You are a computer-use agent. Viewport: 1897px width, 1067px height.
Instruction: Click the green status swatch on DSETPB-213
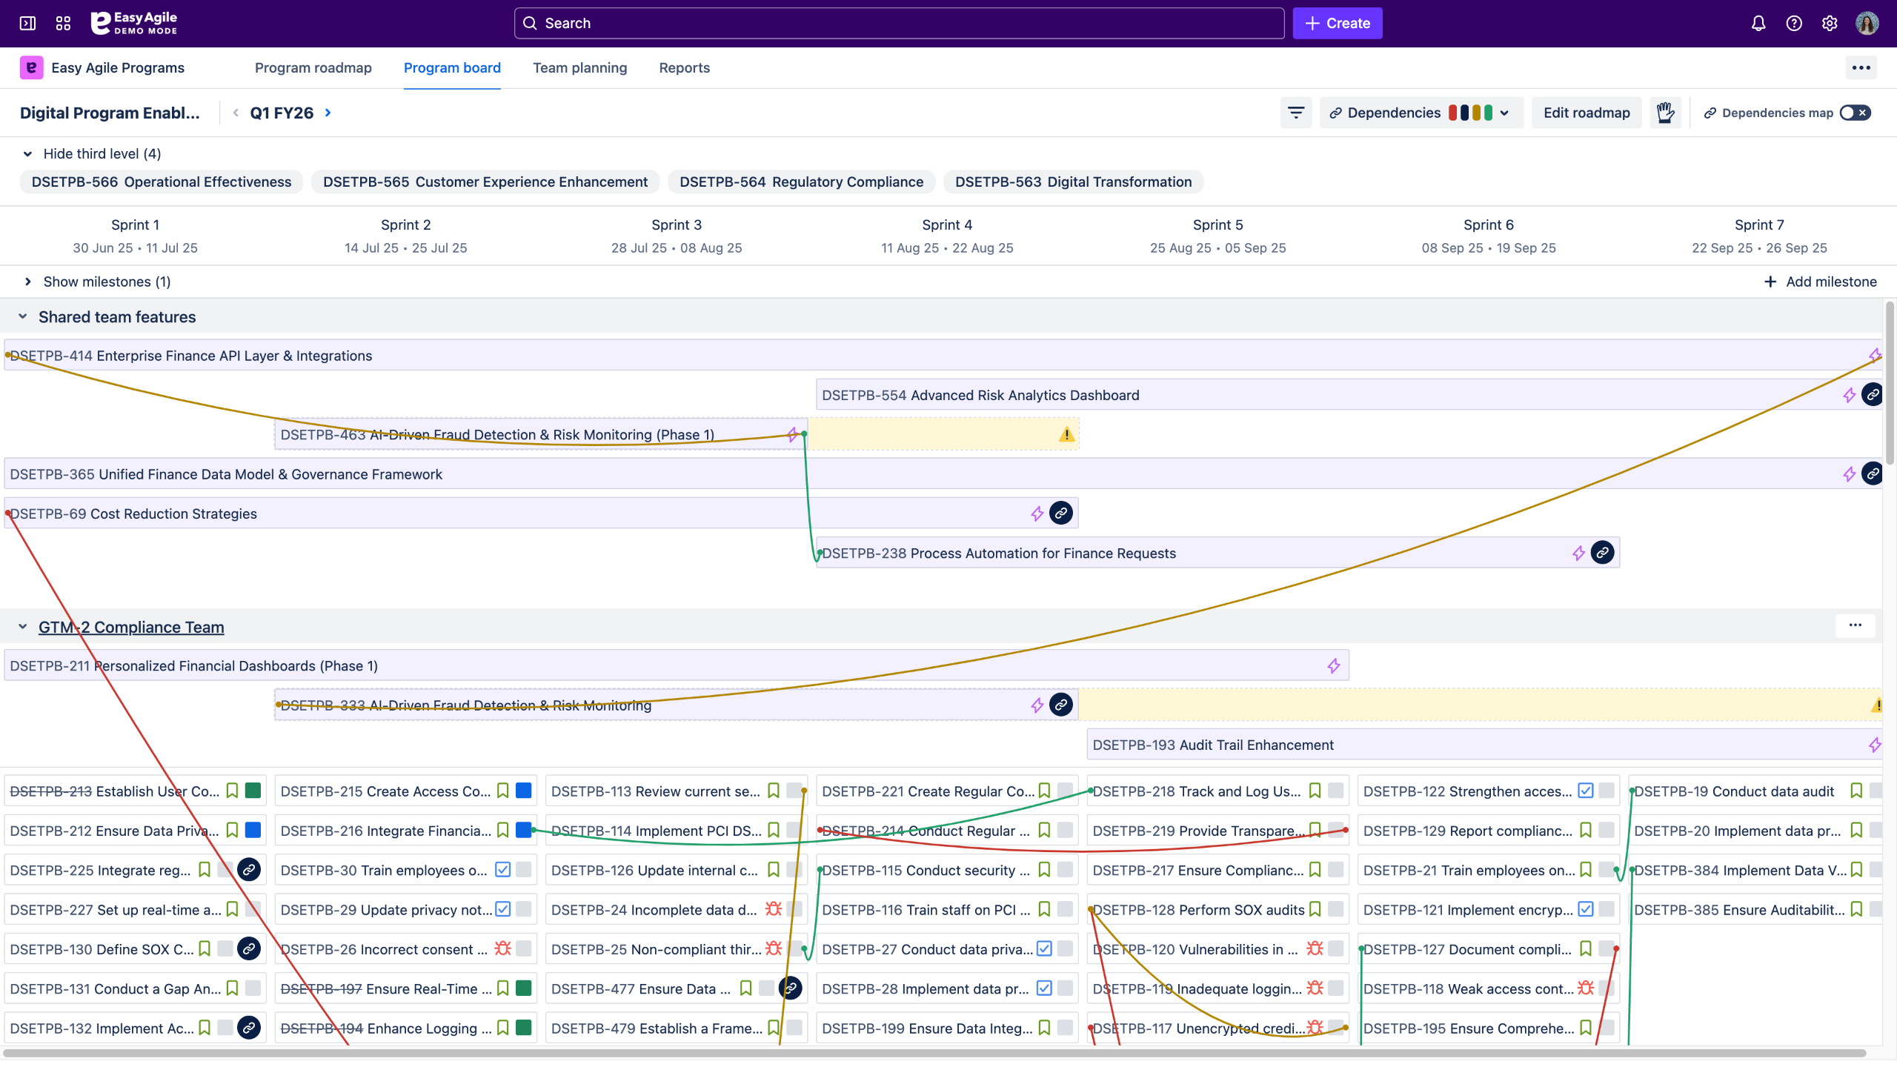tap(253, 791)
